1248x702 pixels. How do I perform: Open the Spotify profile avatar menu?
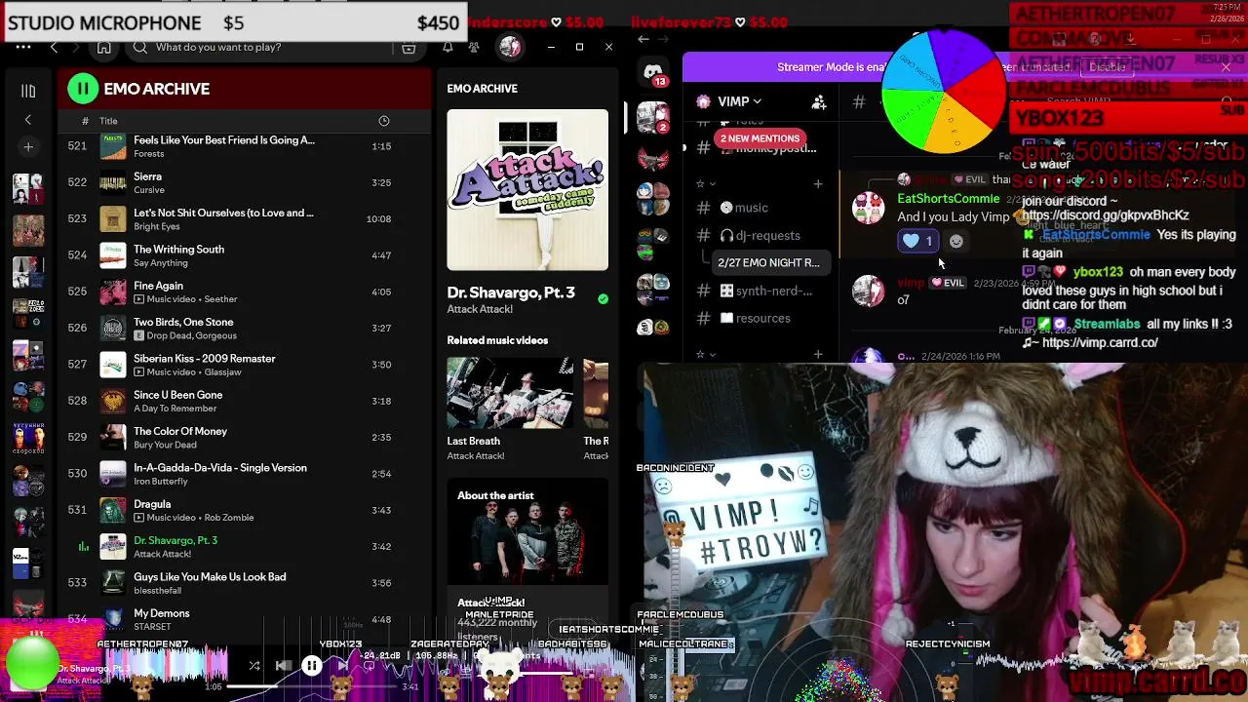pos(509,47)
